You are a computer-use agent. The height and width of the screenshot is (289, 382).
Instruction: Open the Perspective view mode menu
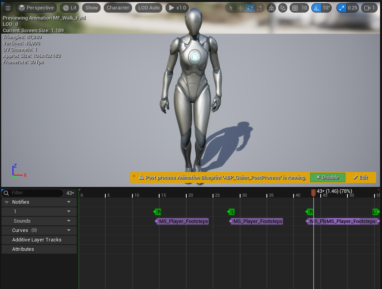(36, 8)
